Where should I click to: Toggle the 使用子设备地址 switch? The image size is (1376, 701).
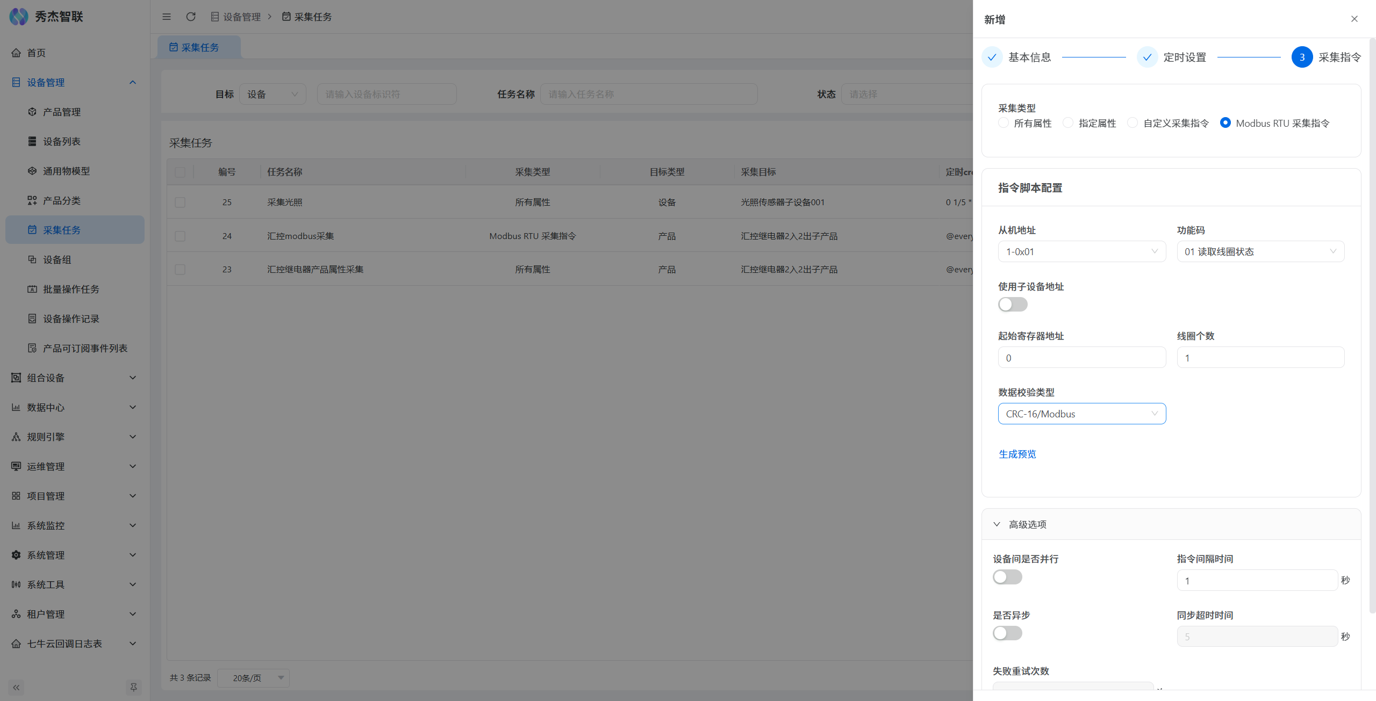click(1013, 305)
